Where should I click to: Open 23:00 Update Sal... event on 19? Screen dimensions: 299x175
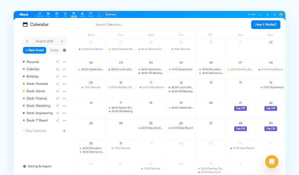pos(181,107)
